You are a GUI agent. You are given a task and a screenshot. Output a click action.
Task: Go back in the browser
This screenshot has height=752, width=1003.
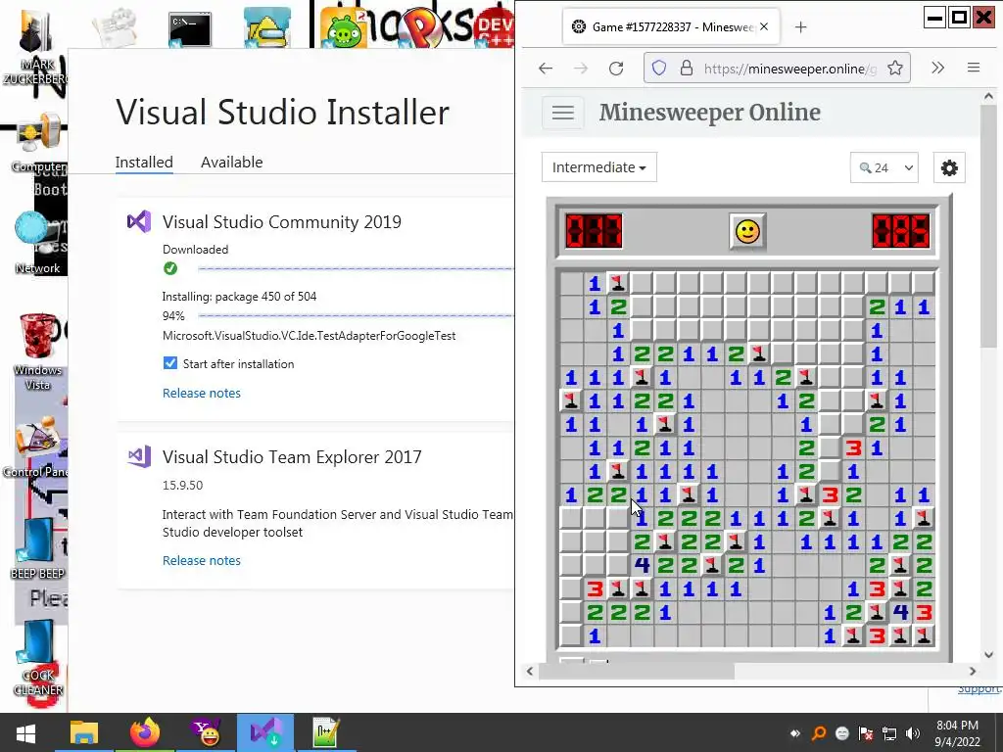(545, 68)
